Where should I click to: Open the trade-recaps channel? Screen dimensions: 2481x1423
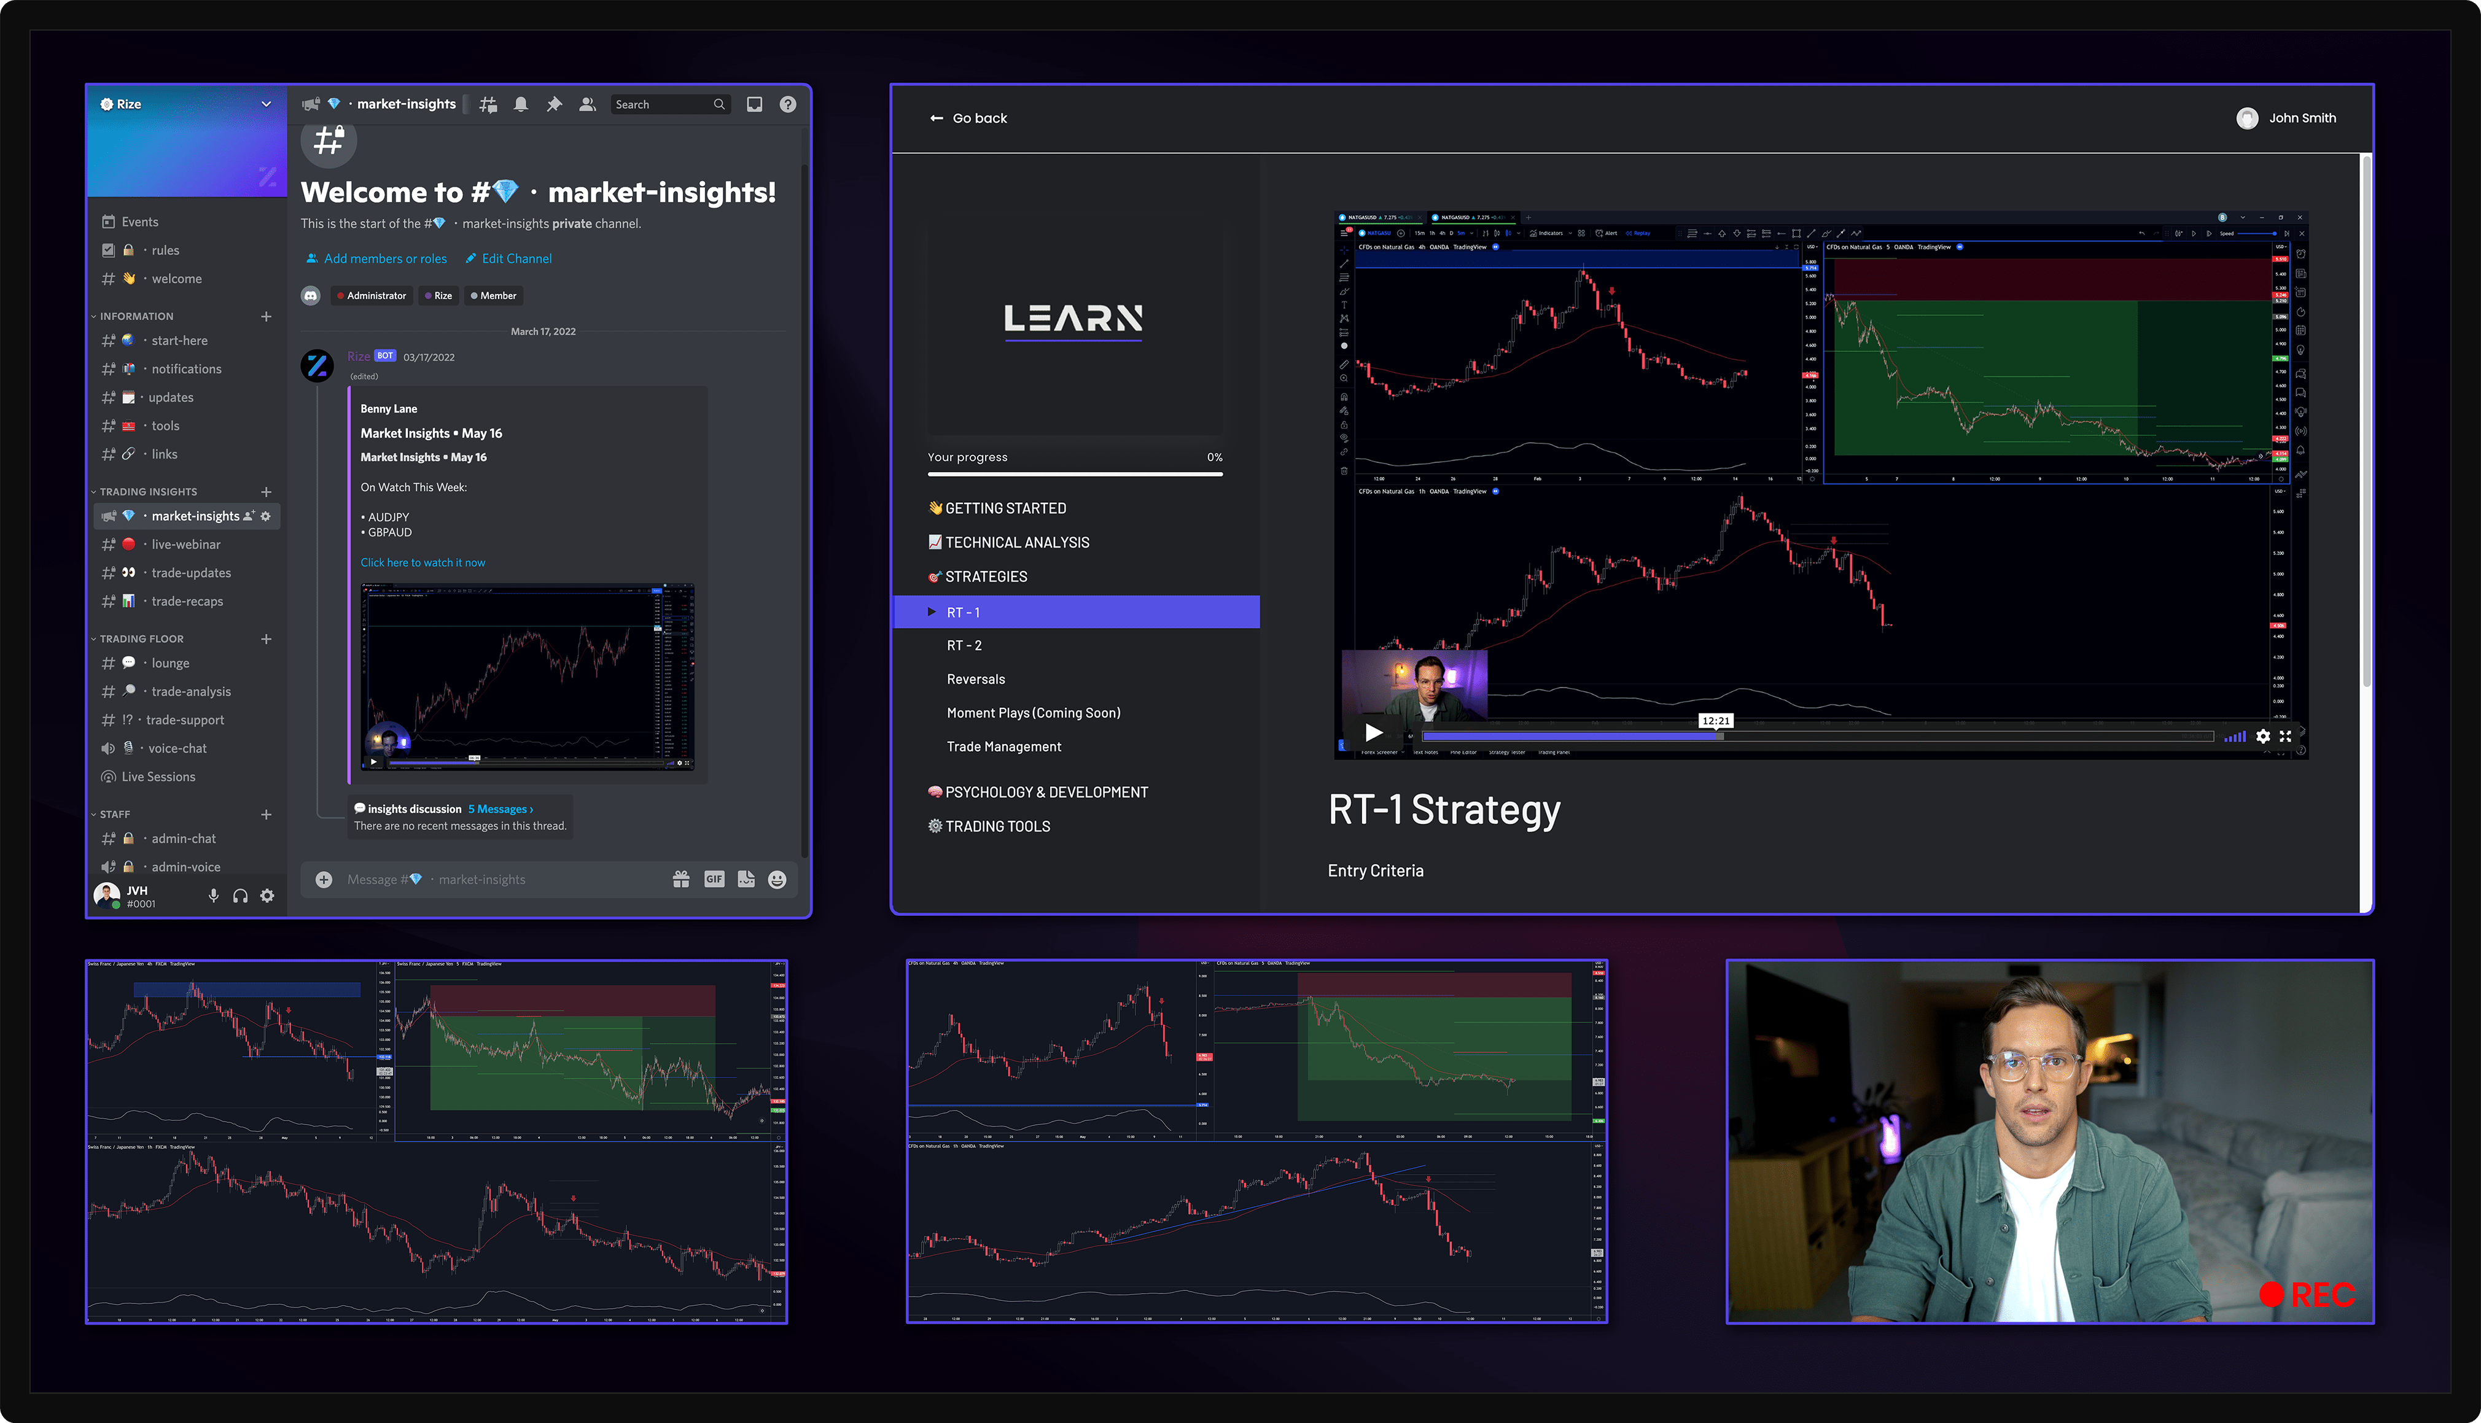(189, 601)
